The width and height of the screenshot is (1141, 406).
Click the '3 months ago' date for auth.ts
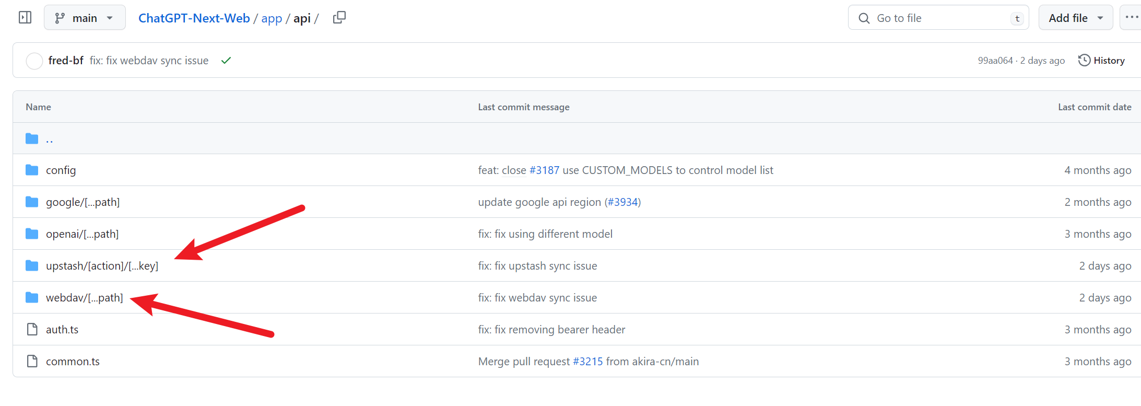pos(1098,330)
